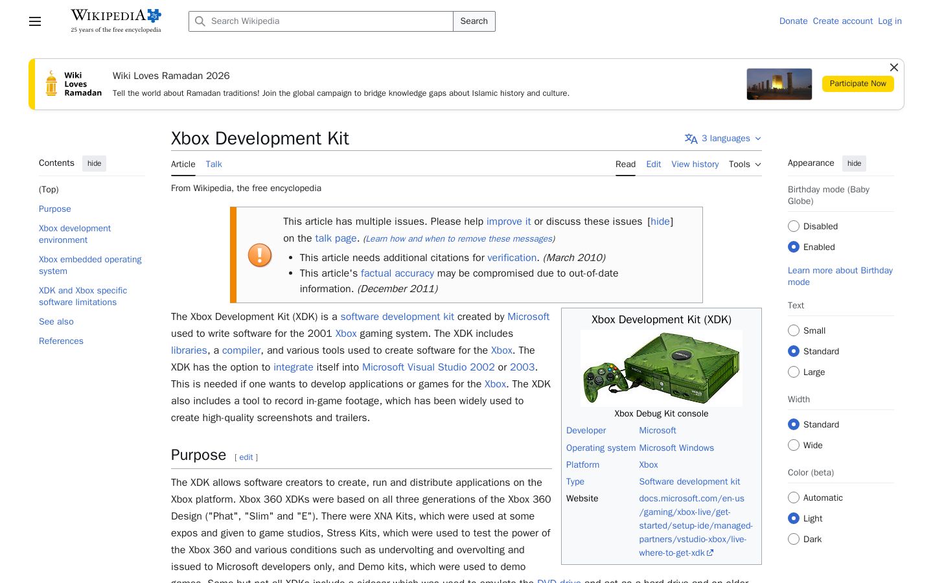This screenshot has width=933, height=583.
Task: Open the Ramadan banner photo thumbnail
Action: coord(779,84)
